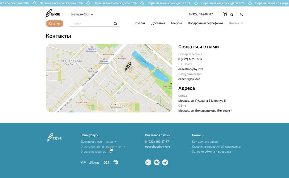Focus the Найти search field
289x178 pixels.
pyautogui.click(x=91, y=23)
